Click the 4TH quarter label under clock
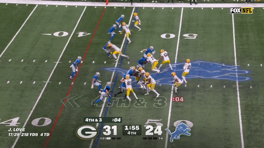This screenshot has height=148, width=264. (132, 133)
